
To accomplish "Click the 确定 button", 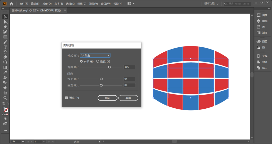I will tap(108, 98).
